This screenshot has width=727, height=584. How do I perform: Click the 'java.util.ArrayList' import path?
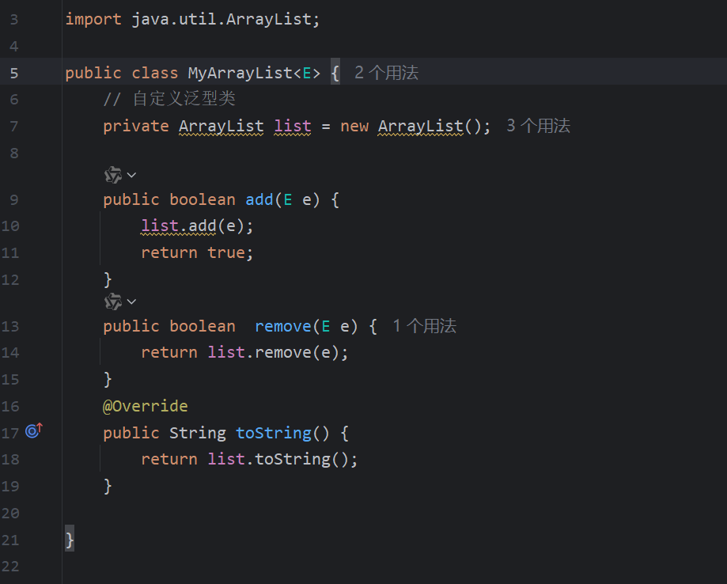(222, 20)
